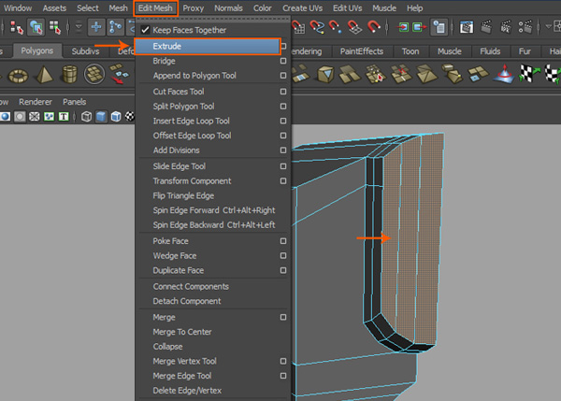Select Collapse in Edit Mesh menu
This screenshot has width=561, height=401.
pos(167,347)
